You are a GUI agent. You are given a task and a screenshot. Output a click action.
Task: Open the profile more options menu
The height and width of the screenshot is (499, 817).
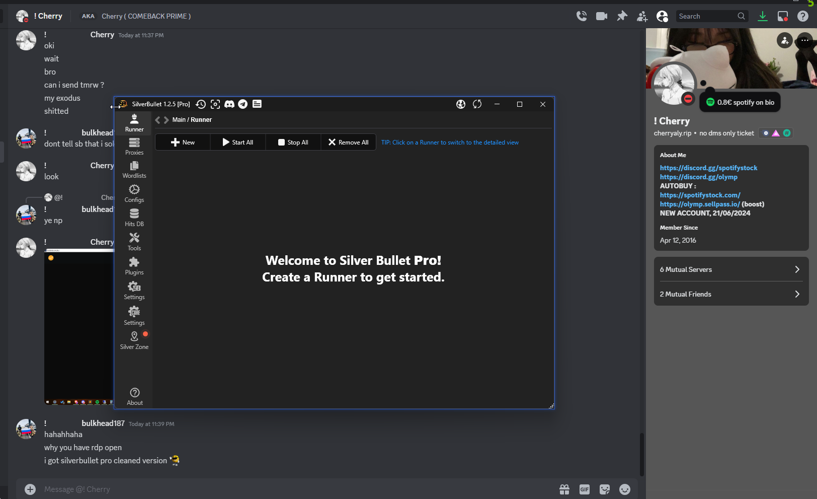[804, 40]
